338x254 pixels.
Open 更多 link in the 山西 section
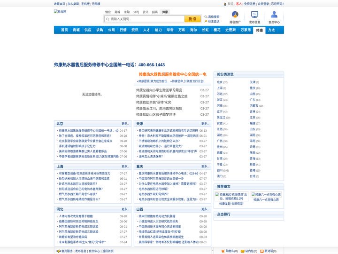205,209
